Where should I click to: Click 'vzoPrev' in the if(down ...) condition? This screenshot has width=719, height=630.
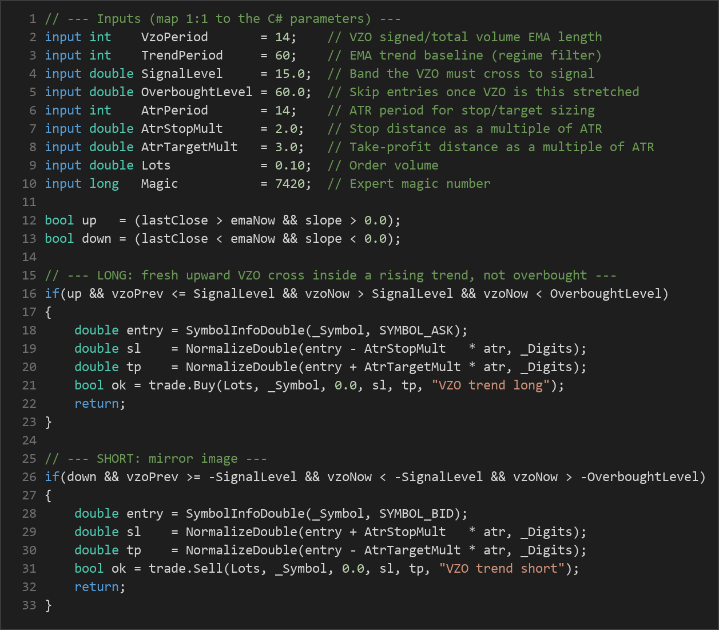click(152, 477)
